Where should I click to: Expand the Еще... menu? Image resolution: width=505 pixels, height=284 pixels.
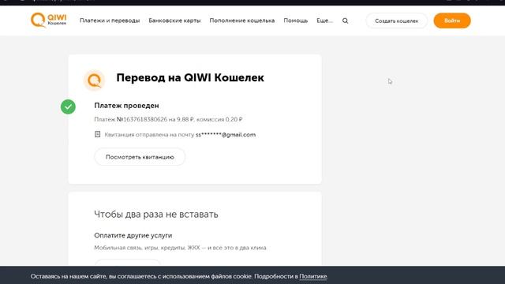pos(324,21)
